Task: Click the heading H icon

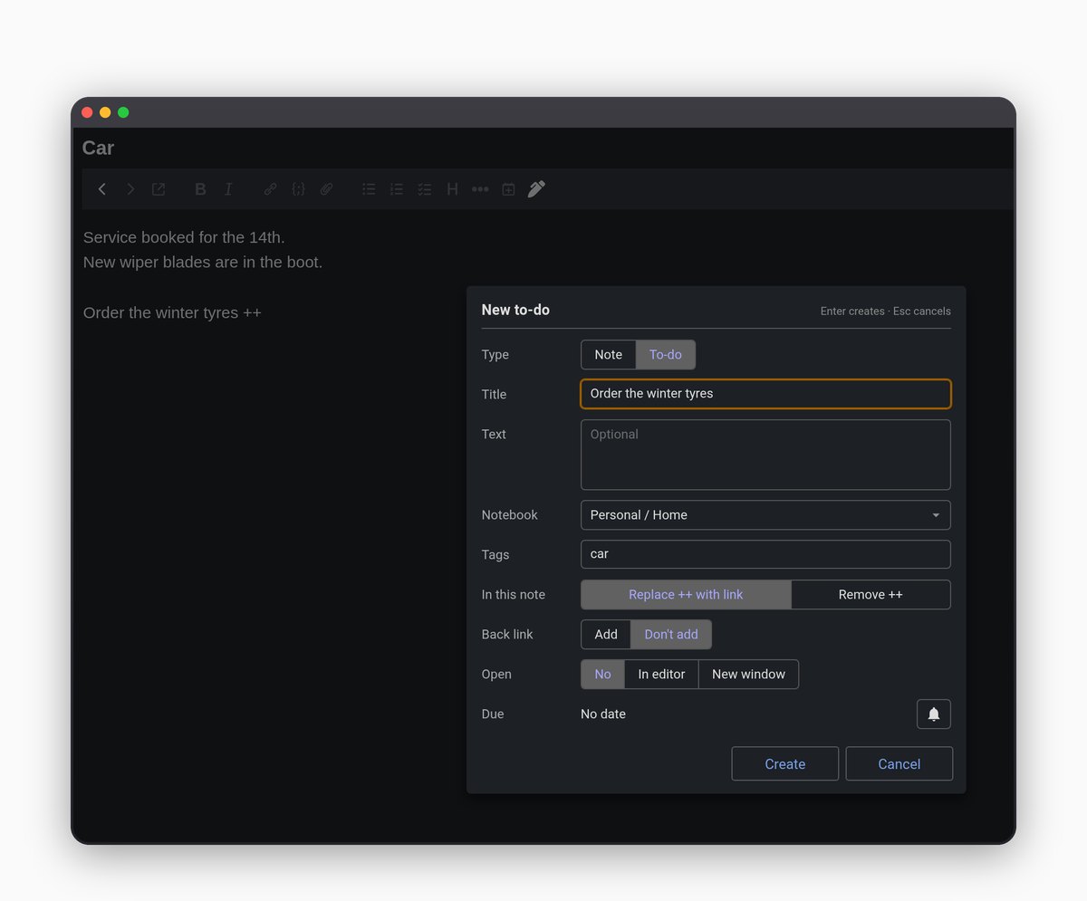Action: coord(452,189)
